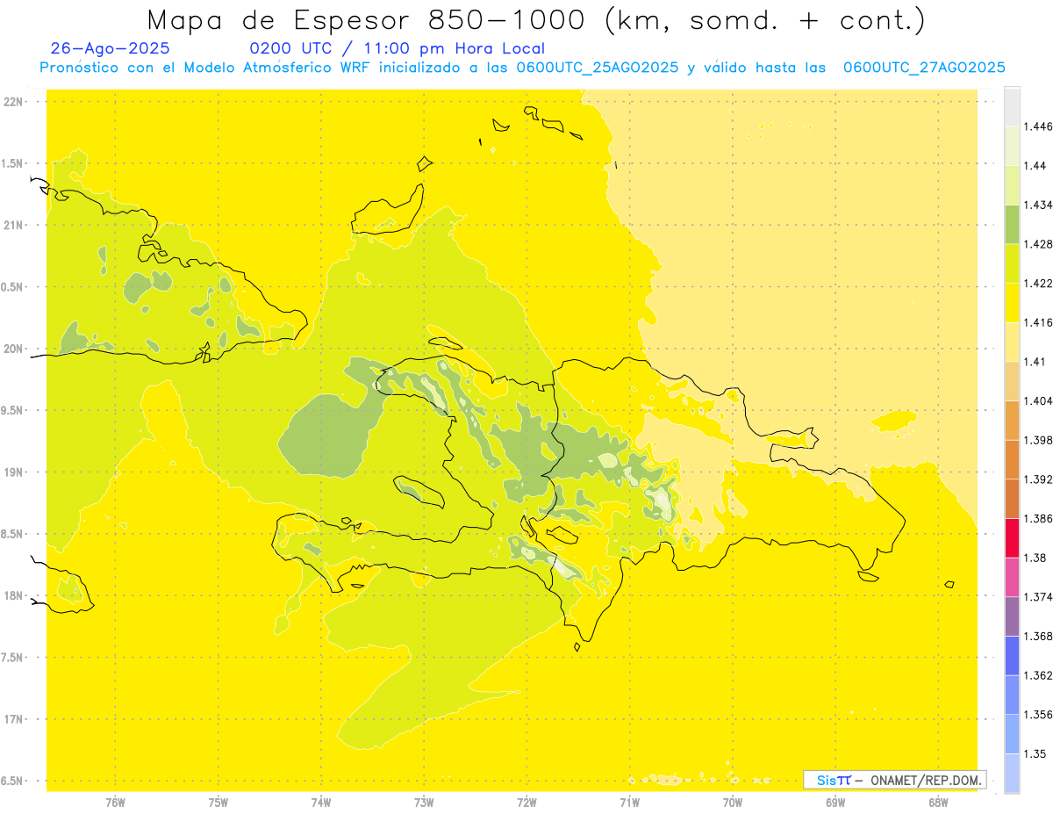Select the legend value '1.416'

(1040, 322)
